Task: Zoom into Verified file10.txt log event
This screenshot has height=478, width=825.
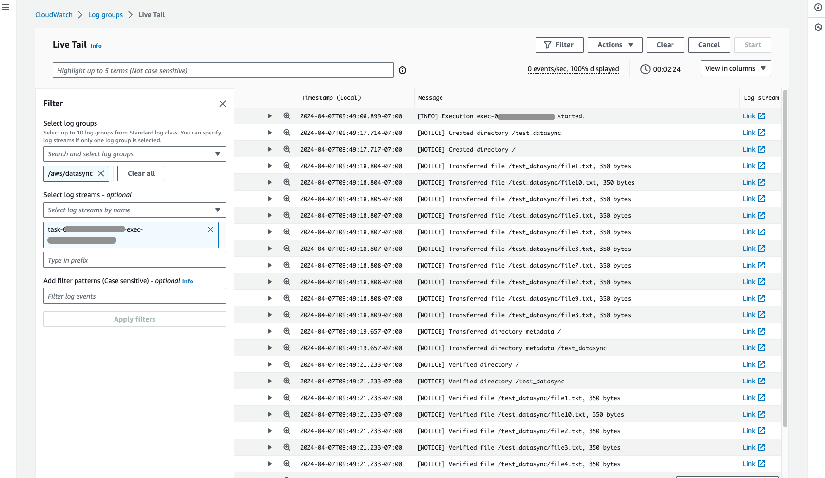Action: tap(287, 414)
